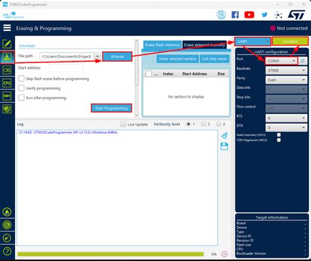Sort sectors by Size column

pos(221,74)
